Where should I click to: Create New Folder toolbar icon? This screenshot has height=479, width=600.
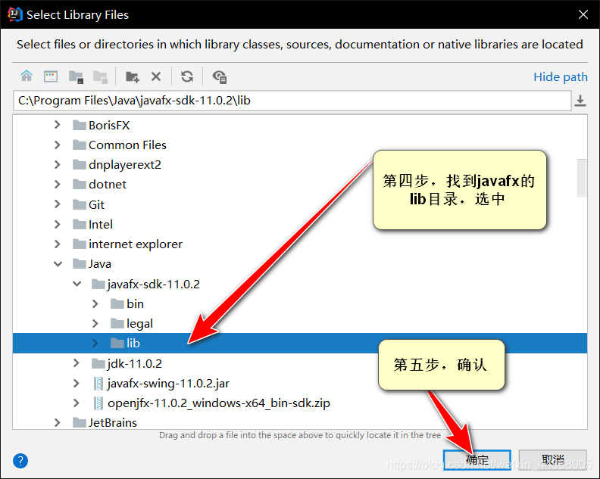click(x=133, y=77)
